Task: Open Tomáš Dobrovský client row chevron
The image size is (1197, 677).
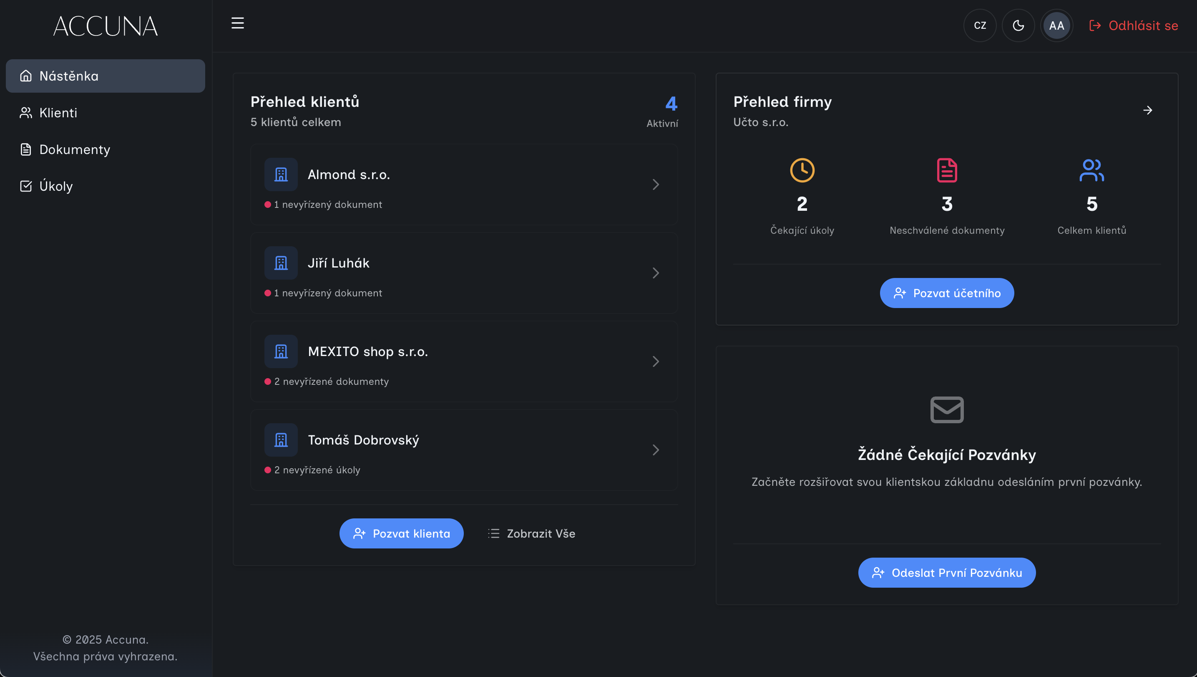Action: click(x=656, y=450)
